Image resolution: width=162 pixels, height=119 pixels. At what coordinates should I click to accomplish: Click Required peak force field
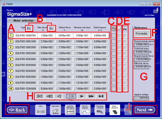141,59
